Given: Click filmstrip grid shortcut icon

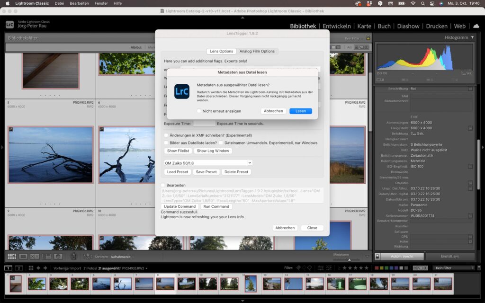Looking at the screenshot, I should 31,268.
